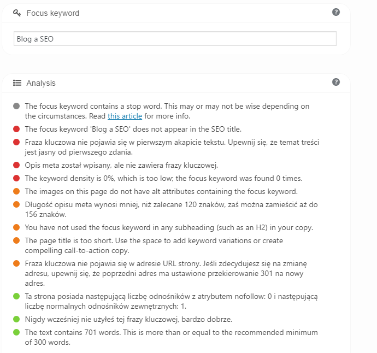Click the key icon beside Focus keyword

tap(17, 12)
